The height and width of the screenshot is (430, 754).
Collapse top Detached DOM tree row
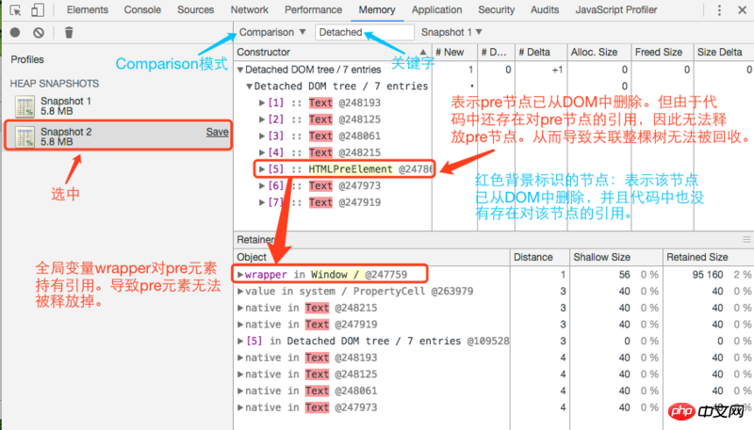[x=240, y=70]
